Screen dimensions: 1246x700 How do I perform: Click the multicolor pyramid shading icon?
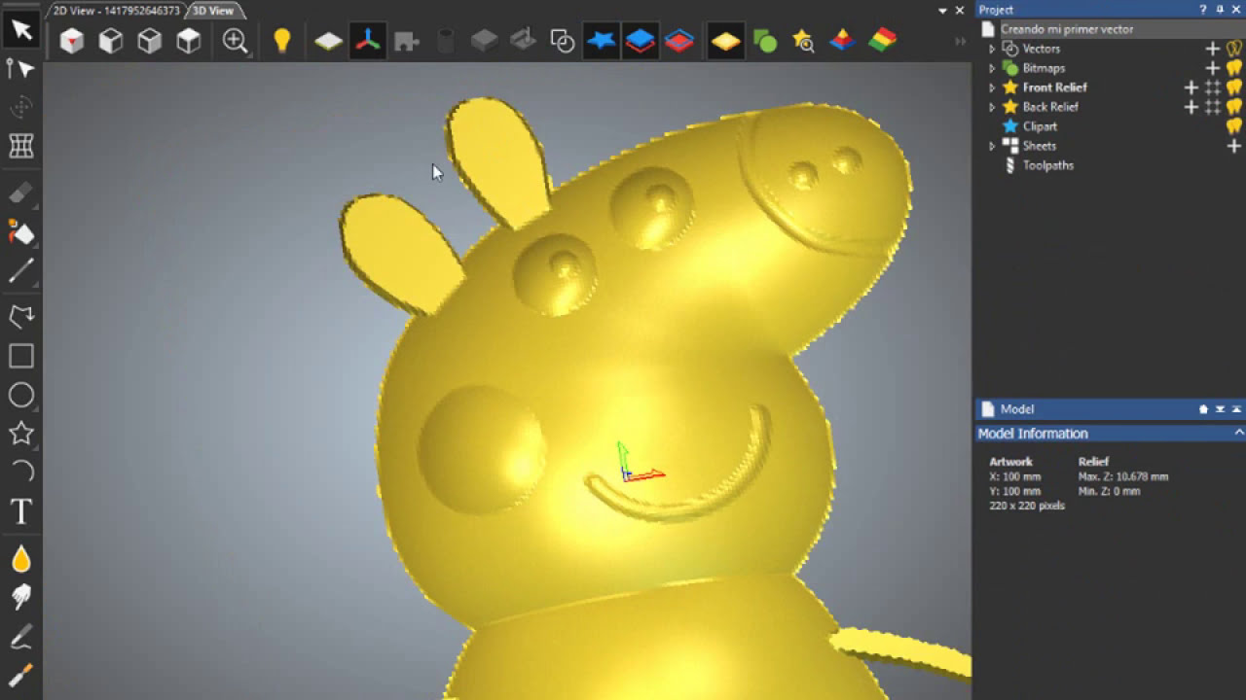click(843, 41)
